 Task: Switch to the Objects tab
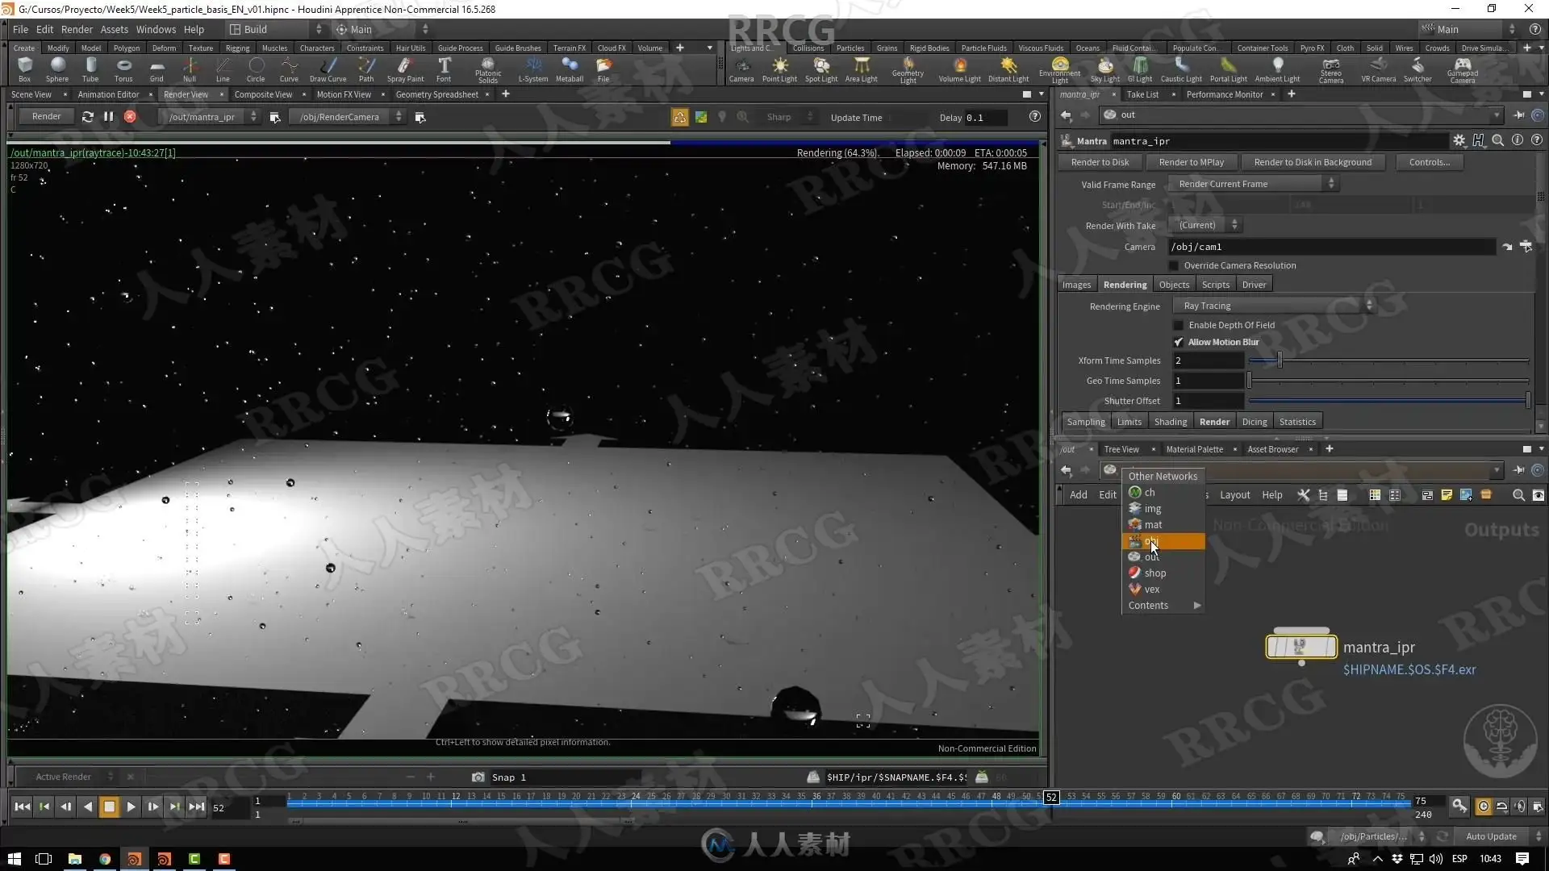pyautogui.click(x=1174, y=285)
